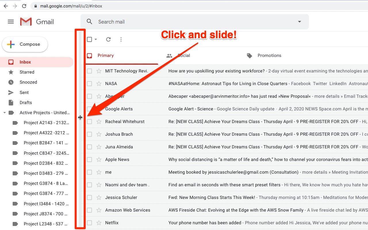The image size is (368, 230).
Task: Go back with the browser back arrow
Action: (x=6, y=6)
